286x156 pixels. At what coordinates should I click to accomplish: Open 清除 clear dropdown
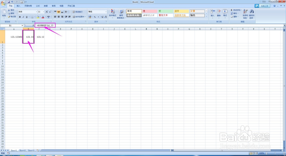[234, 17]
